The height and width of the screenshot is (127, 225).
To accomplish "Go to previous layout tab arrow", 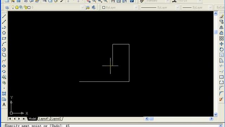I will [x=14, y=119].
